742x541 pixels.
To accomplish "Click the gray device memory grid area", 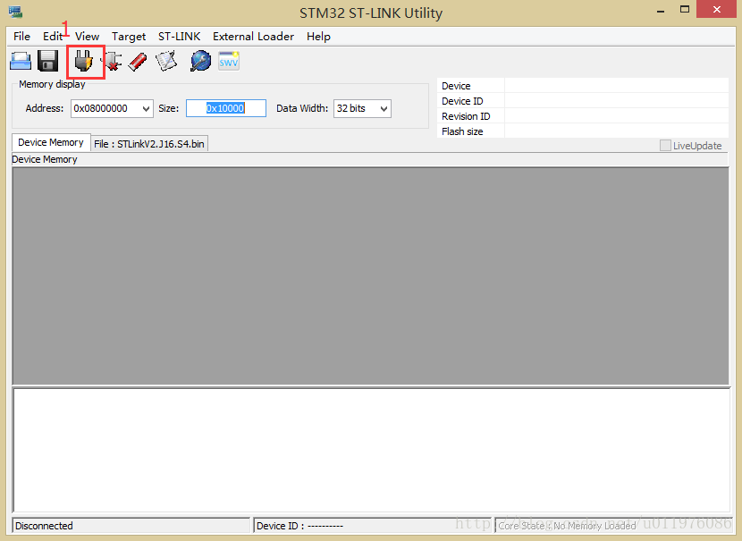I will (x=370, y=276).
